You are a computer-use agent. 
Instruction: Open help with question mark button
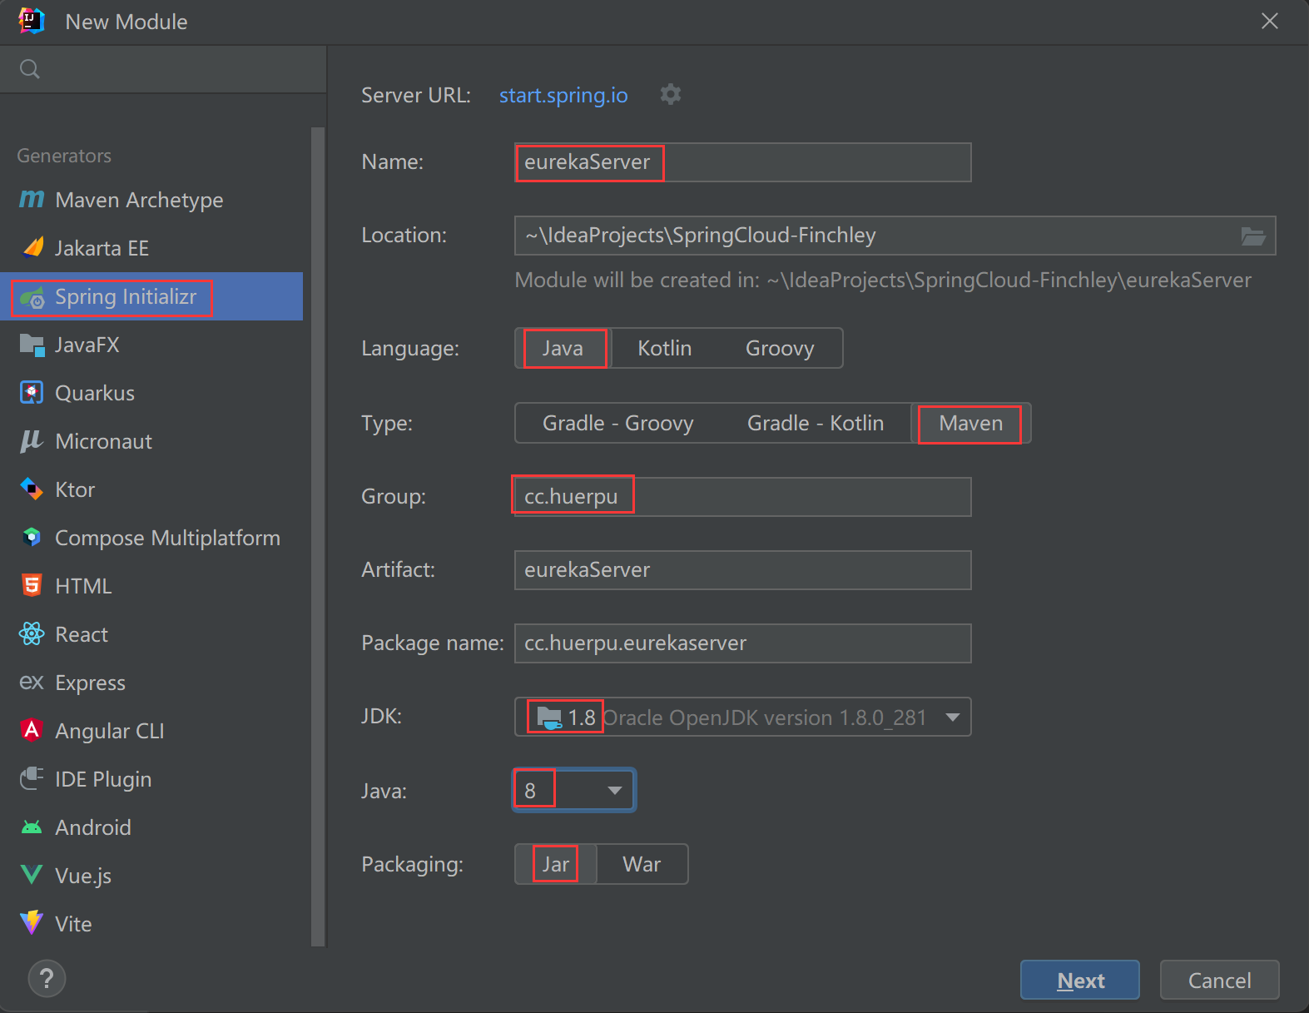click(x=47, y=978)
